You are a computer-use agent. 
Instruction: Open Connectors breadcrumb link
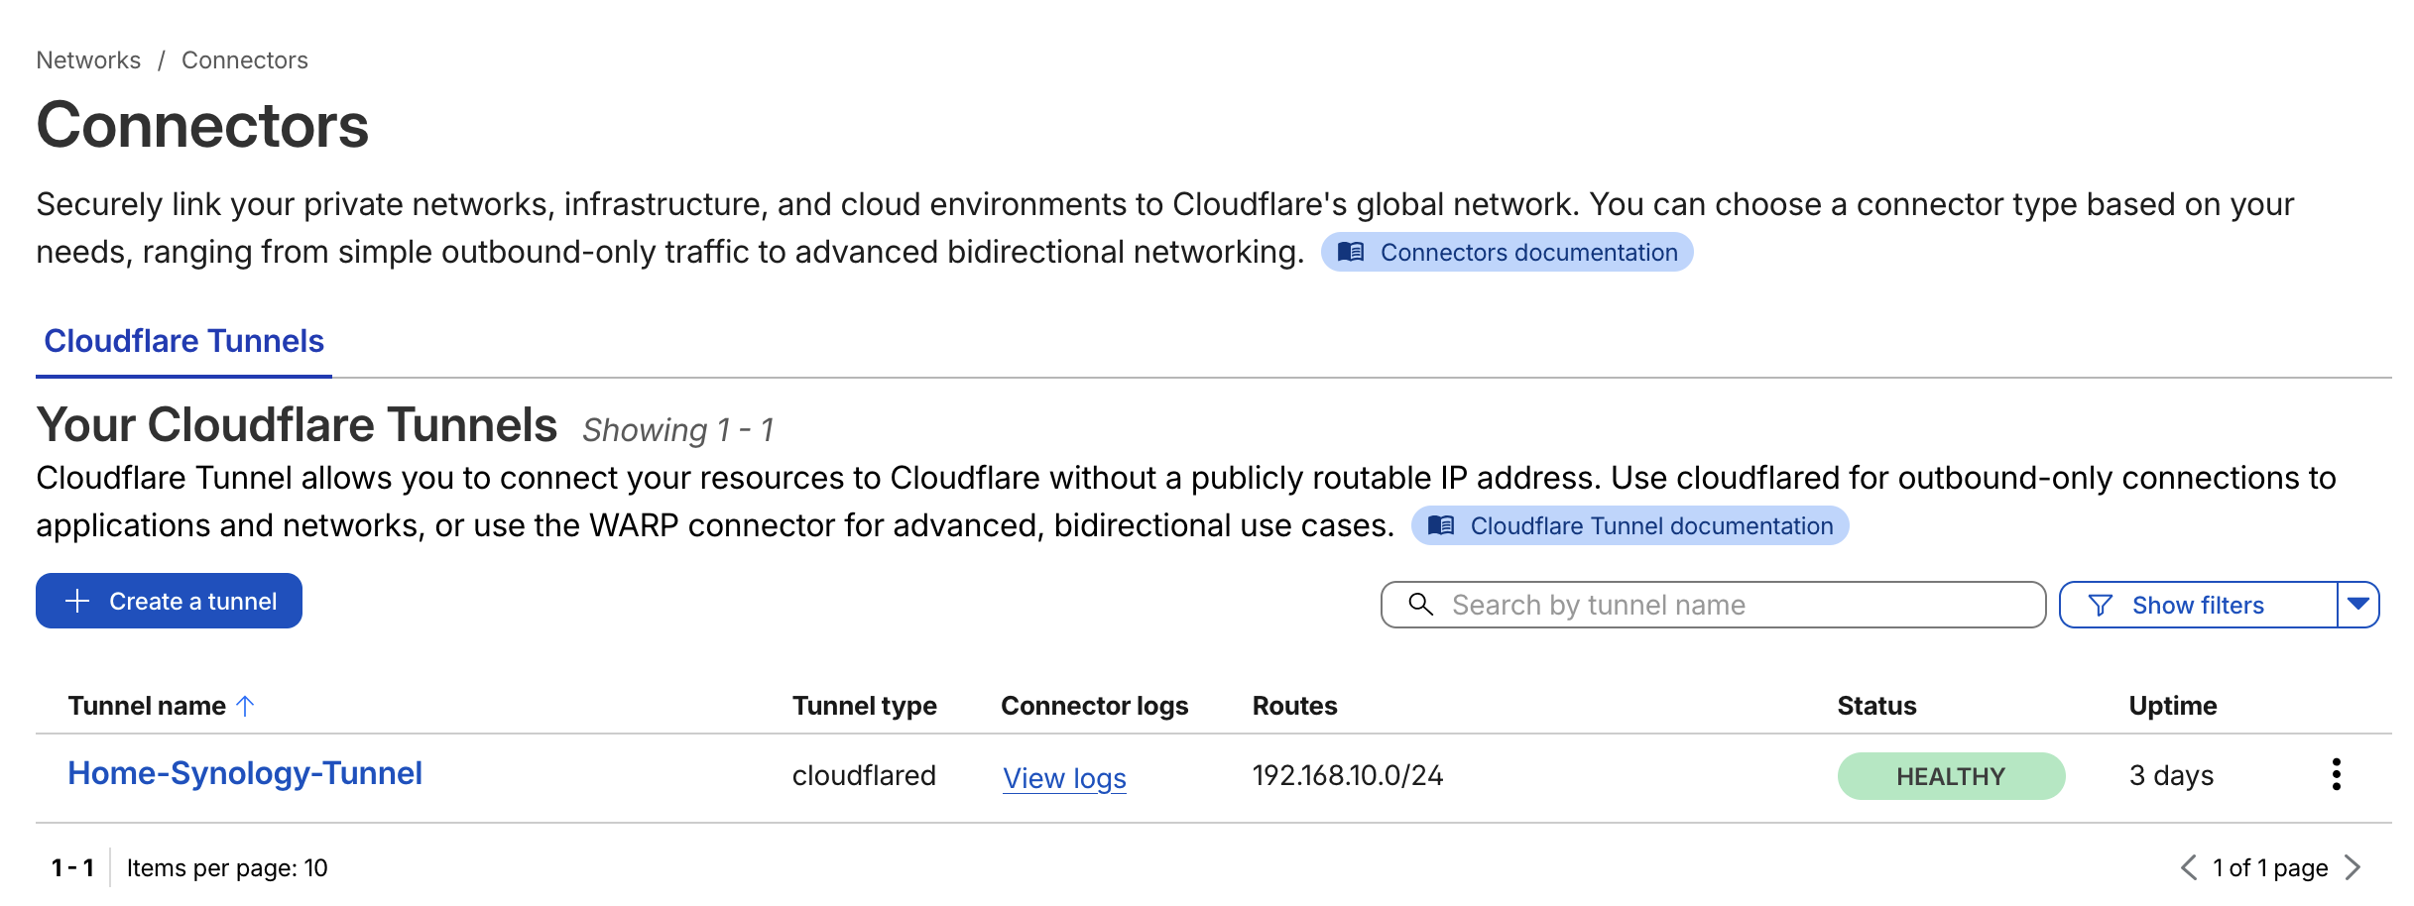point(245,60)
